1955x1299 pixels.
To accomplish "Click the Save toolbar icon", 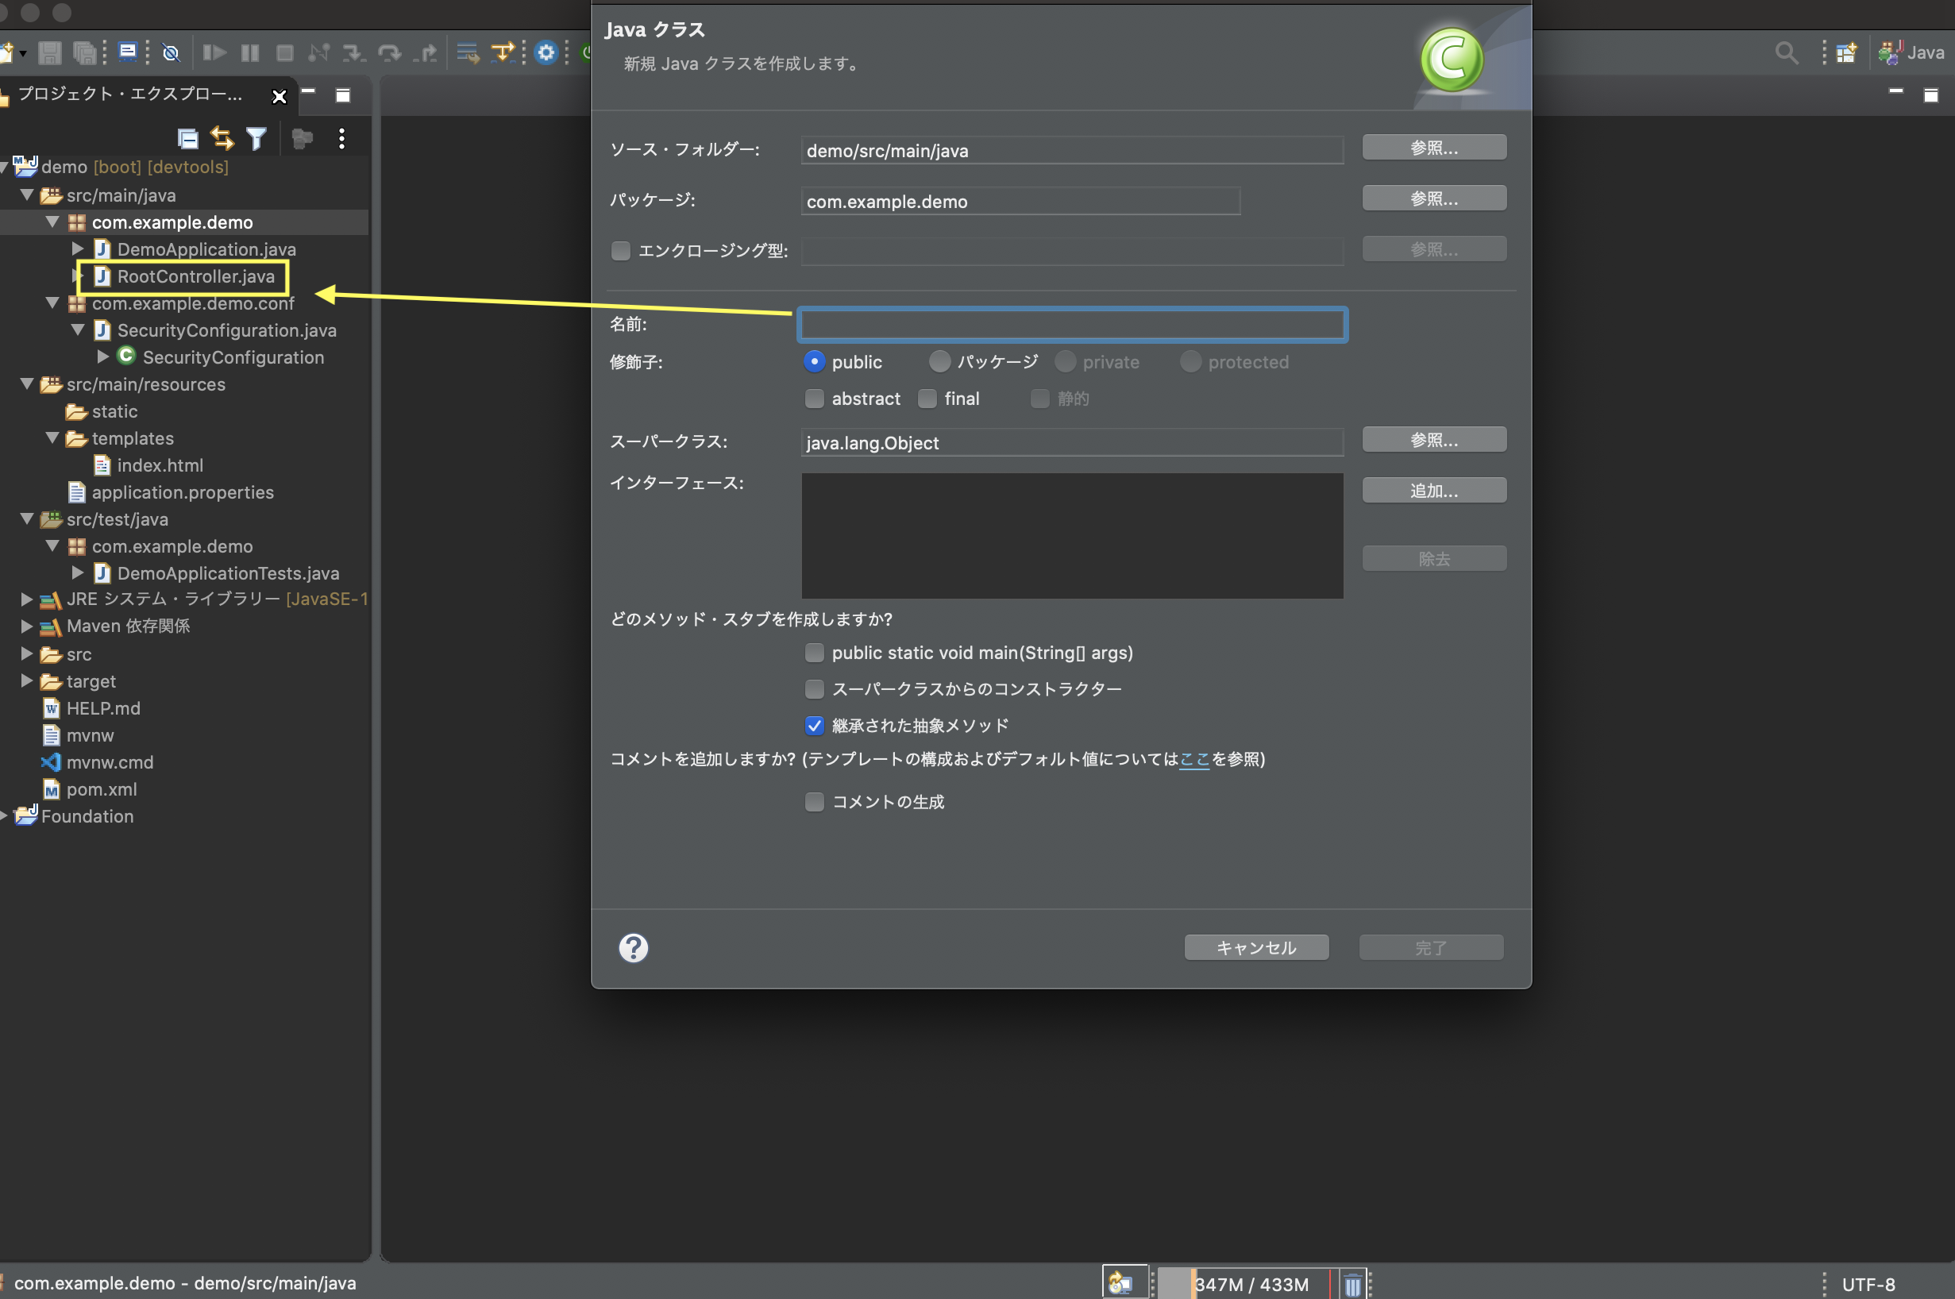I will [50, 53].
